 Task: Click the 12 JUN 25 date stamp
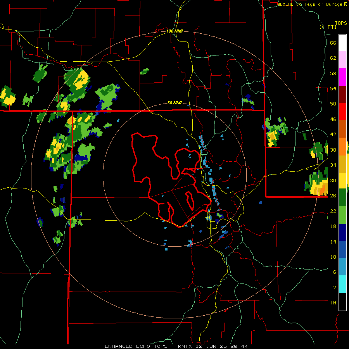click(212, 346)
